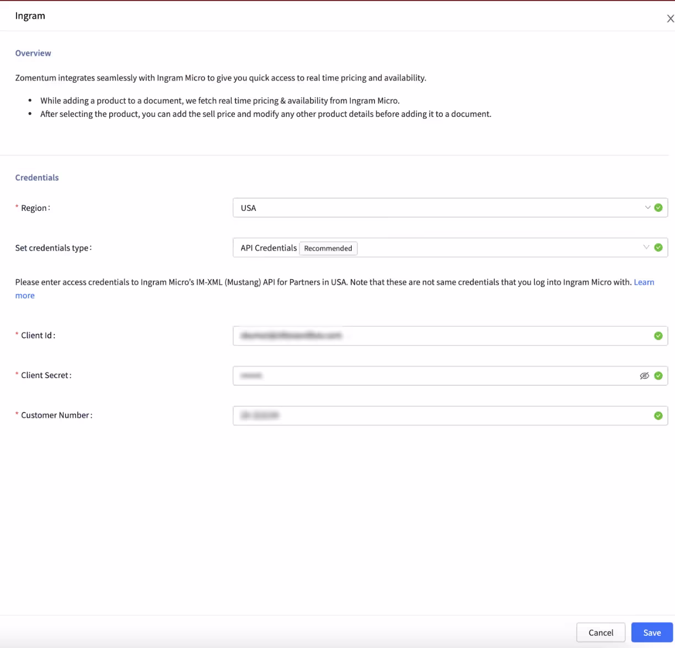This screenshot has width=675, height=648.
Task: Expand the Set credentials type dropdown
Action: [x=450, y=247]
